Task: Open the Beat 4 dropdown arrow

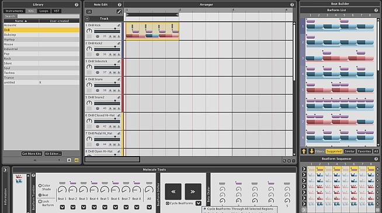Action: [x=94, y=207]
